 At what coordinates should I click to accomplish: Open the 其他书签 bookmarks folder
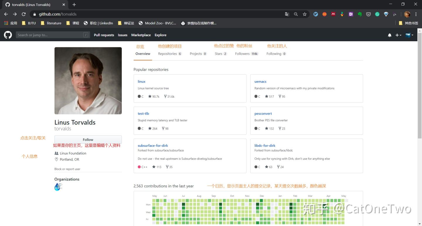(x=408, y=23)
